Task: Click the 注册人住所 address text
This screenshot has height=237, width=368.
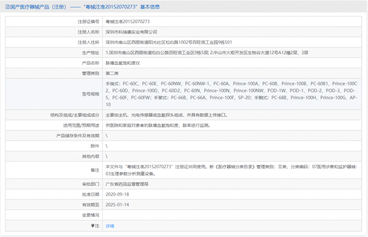Action: (x=169, y=42)
